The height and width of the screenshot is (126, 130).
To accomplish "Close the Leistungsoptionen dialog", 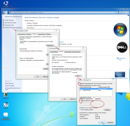I will coord(83,48).
